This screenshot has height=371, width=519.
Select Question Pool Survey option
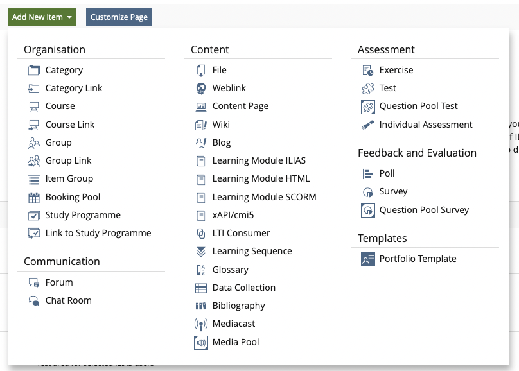[x=424, y=210]
